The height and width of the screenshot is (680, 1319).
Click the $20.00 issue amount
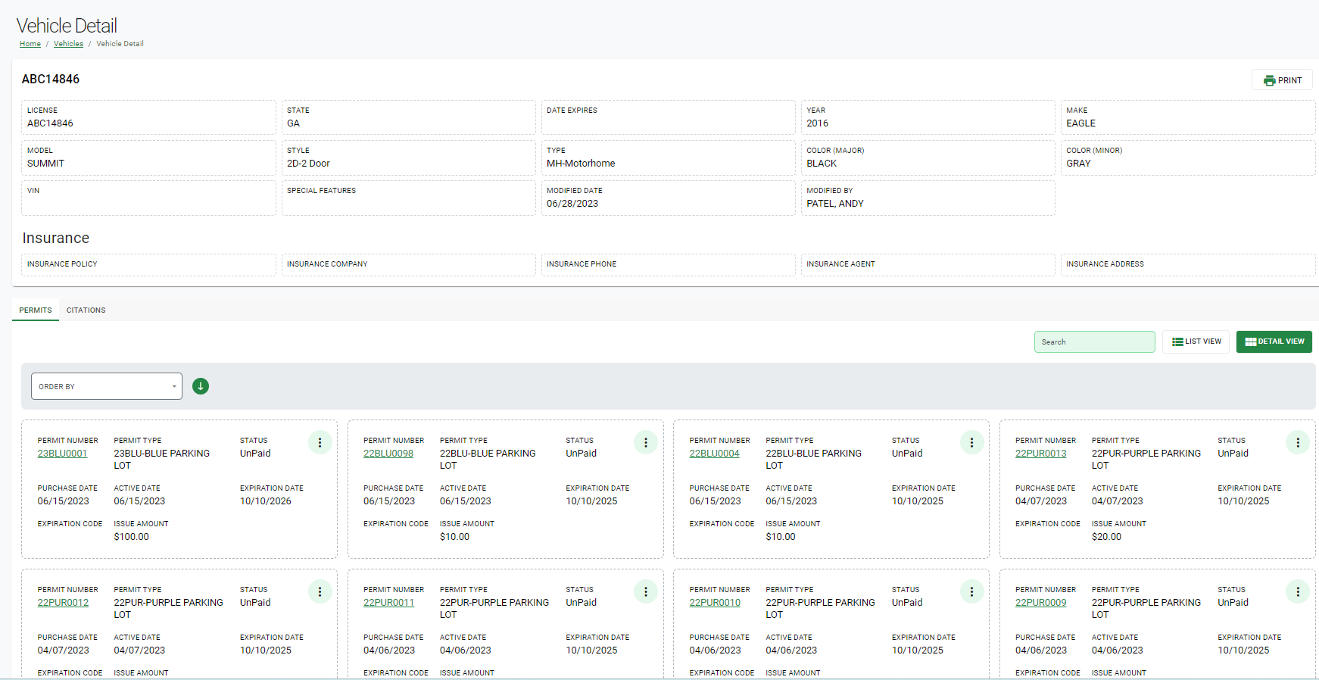(1106, 537)
